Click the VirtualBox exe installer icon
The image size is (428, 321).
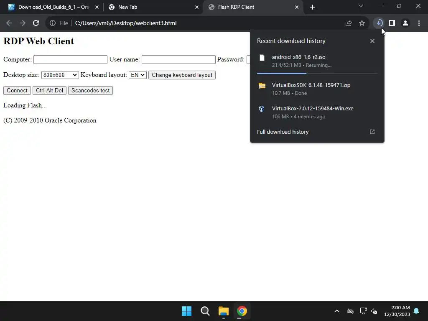262,109
